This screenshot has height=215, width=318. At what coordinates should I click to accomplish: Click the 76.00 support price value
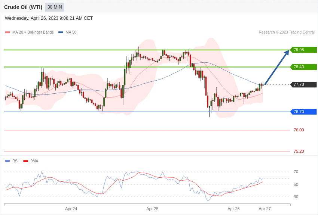(x=299, y=130)
